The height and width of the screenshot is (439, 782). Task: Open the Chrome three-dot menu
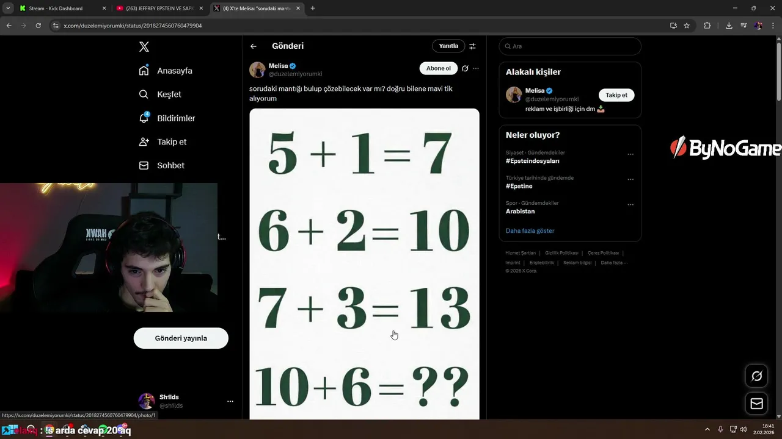(773, 26)
